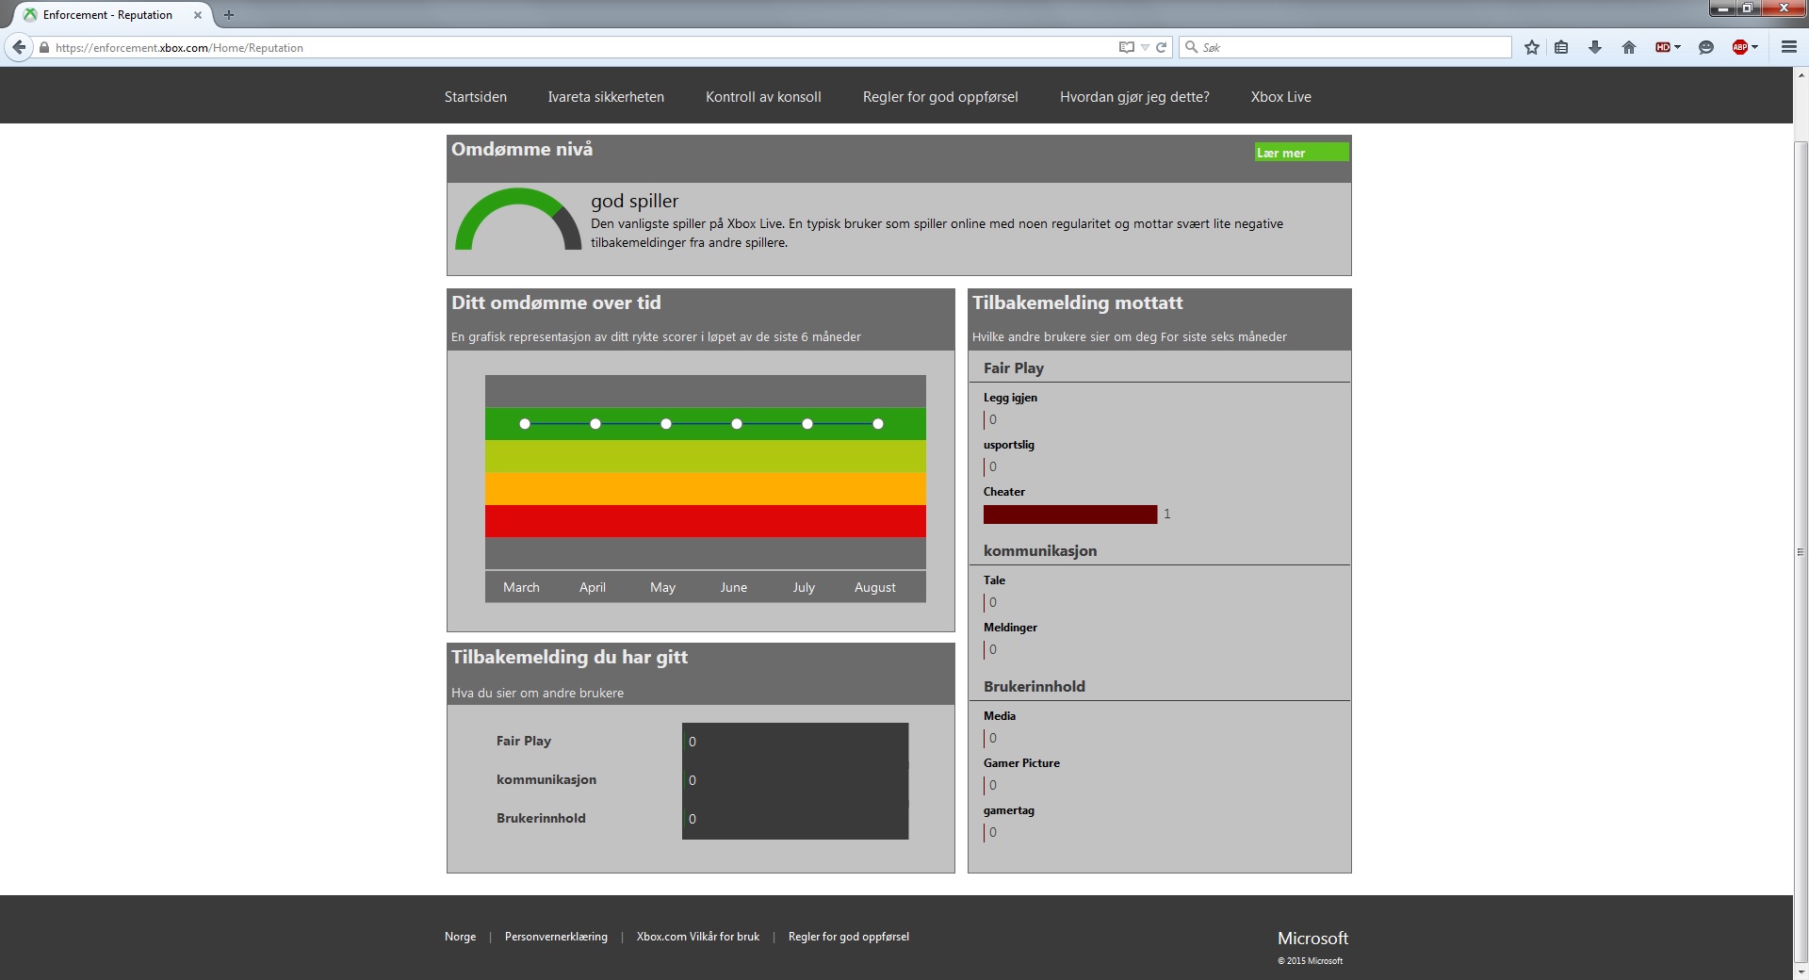Viewport: 1809px width, 980px height.
Task: Open a new tab with plus button
Action: 228,15
